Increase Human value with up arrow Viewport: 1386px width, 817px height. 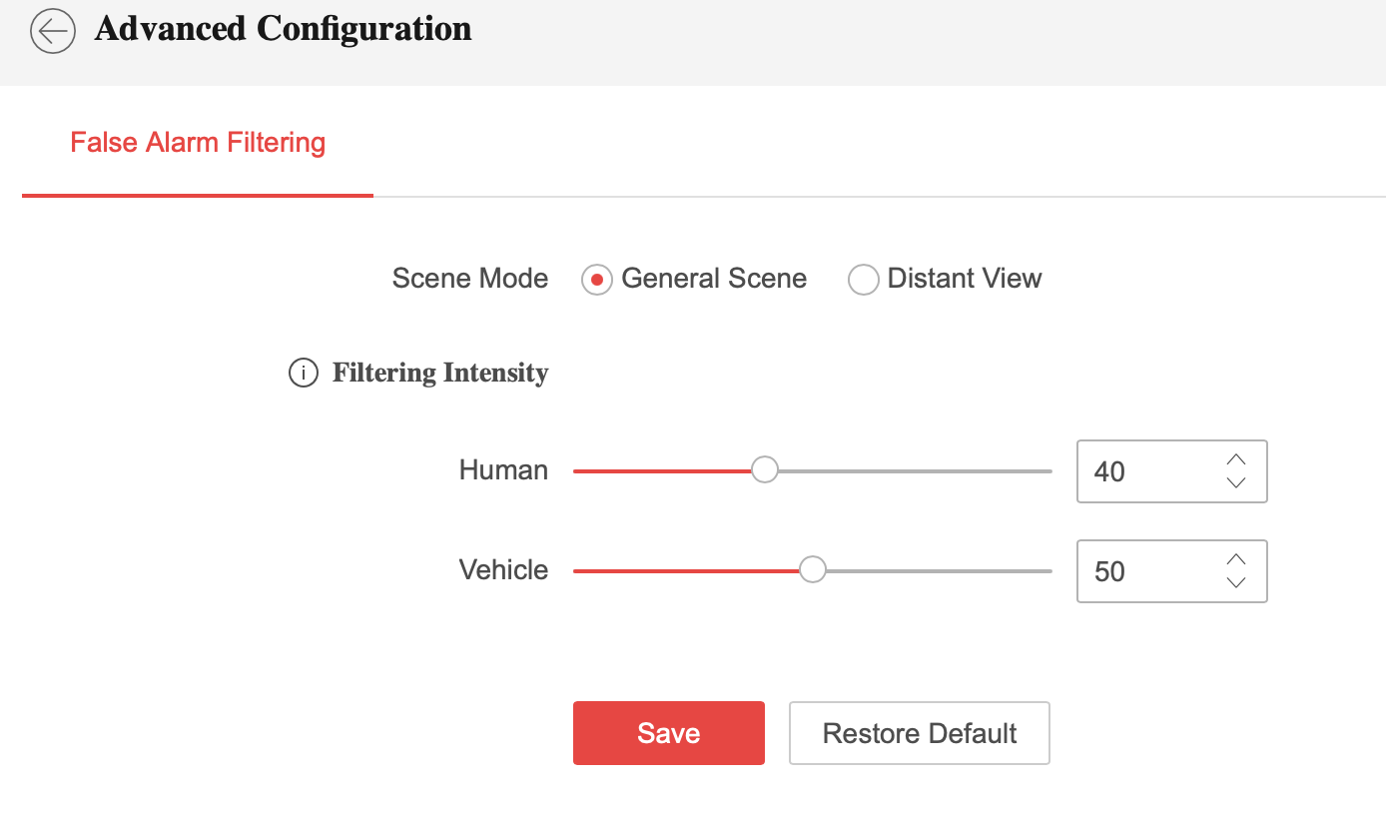pyautogui.click(x=1236, y=459)
